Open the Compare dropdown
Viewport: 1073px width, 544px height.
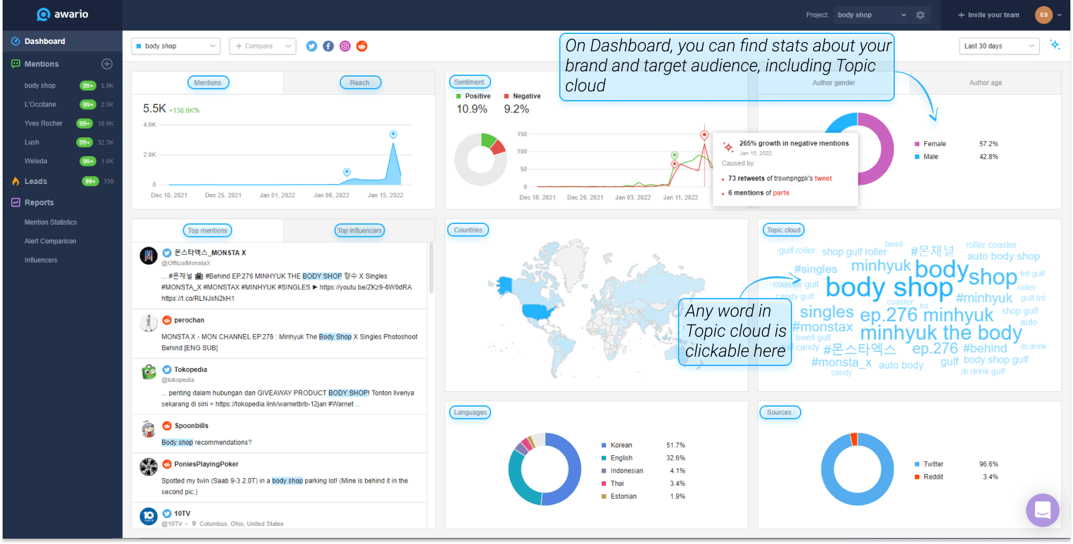263,46
